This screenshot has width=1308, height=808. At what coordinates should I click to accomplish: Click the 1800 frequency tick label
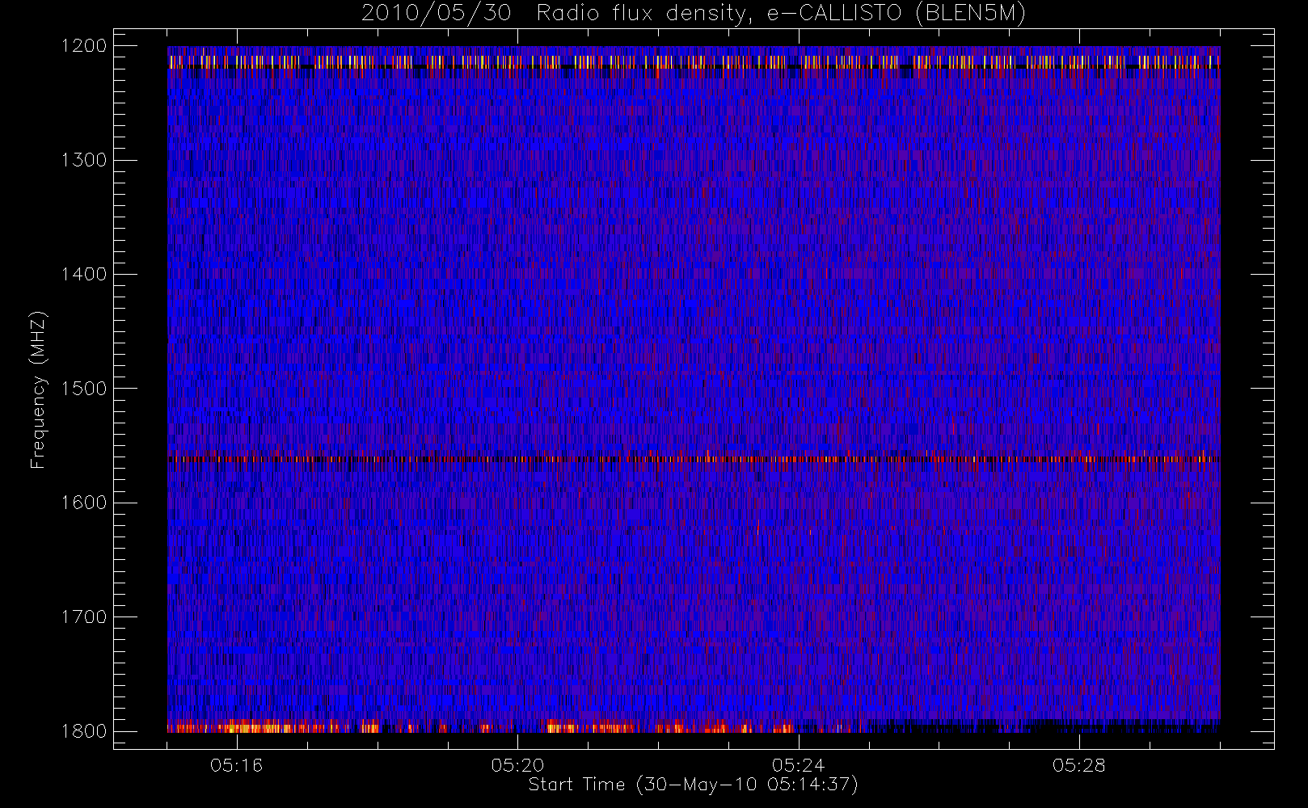point(84,731)
